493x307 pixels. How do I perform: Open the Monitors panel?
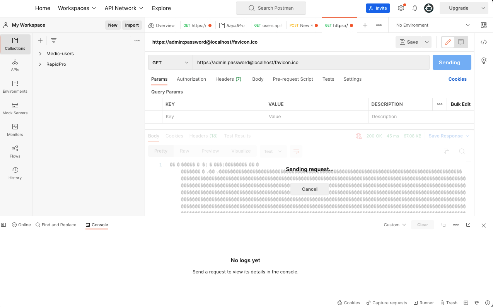[x=15, y=131]
